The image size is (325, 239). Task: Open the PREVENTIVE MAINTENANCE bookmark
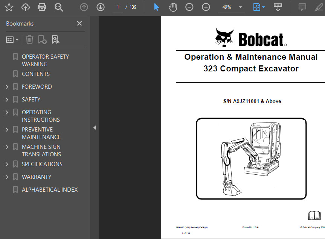(41, 133)
